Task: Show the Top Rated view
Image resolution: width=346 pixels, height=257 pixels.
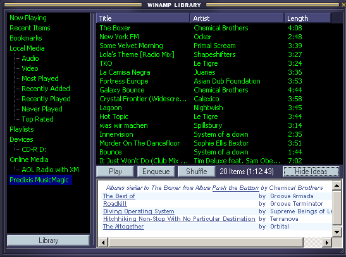Action: click(37, 119)
